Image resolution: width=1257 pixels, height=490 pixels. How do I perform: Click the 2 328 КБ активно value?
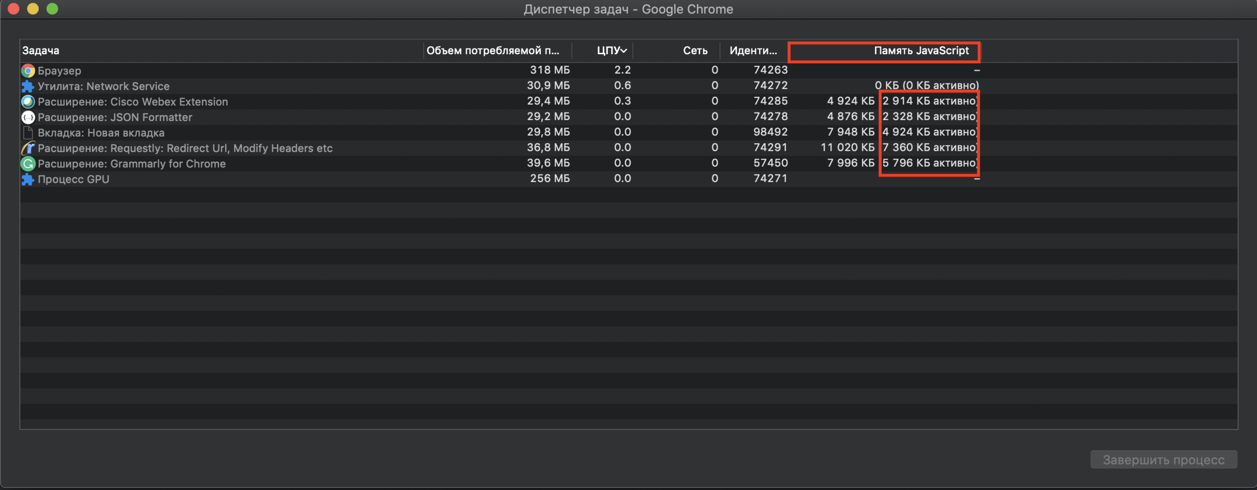click(x=929, y=117)
